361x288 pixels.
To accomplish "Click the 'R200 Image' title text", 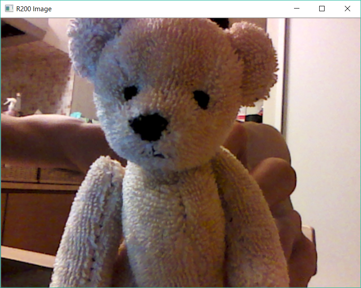I will pyautogui.click(x=34, y=9).
